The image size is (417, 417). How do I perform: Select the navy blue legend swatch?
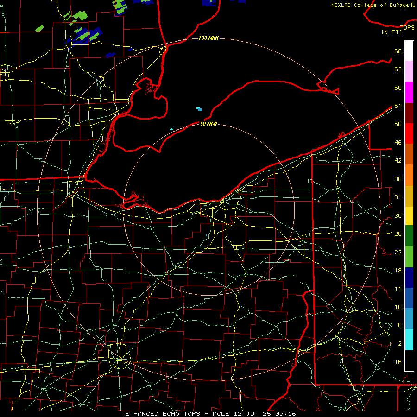click(x=409, y=278)
